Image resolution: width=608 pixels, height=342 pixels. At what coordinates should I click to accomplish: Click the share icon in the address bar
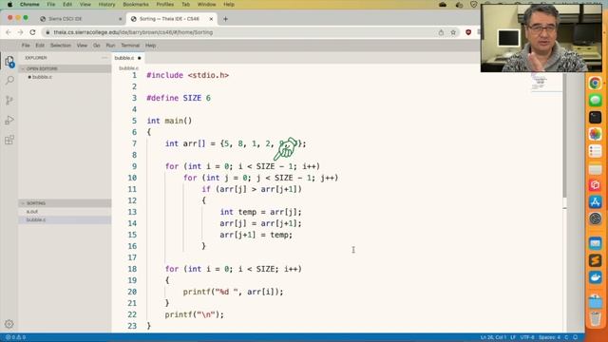[x=441, y=32]
